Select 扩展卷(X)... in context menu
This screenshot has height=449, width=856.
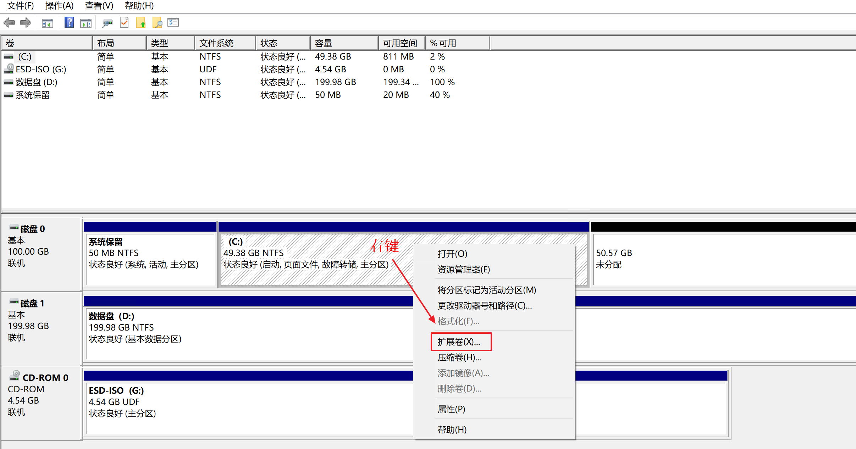coord(459,342)
